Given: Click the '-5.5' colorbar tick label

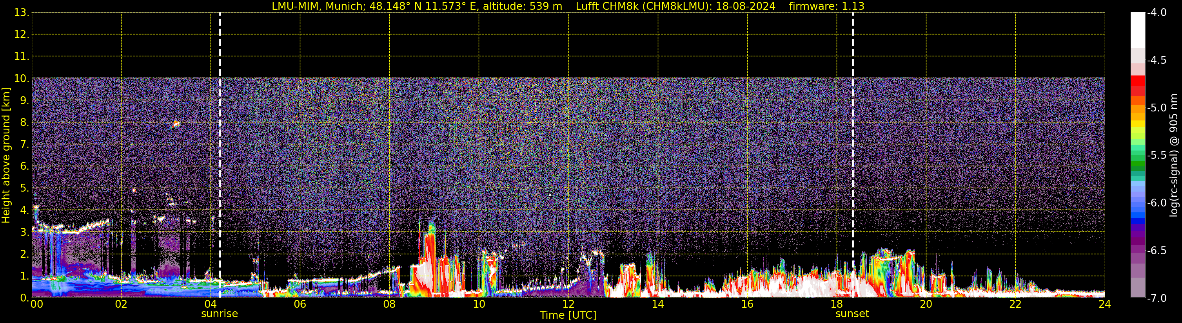Looking at the screenshot, I should [1156, 155].
